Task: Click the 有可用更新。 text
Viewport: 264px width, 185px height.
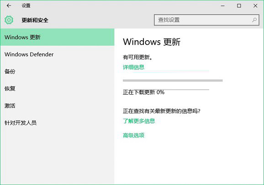Action: (x=137, y=58)
